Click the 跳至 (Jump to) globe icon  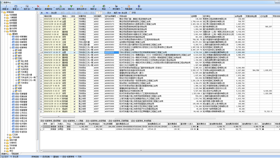coord(104,6)
